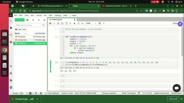Click the address bar URL
This screenshot has width=184, height=103.
pyautogui.click(x=65, y=11)
